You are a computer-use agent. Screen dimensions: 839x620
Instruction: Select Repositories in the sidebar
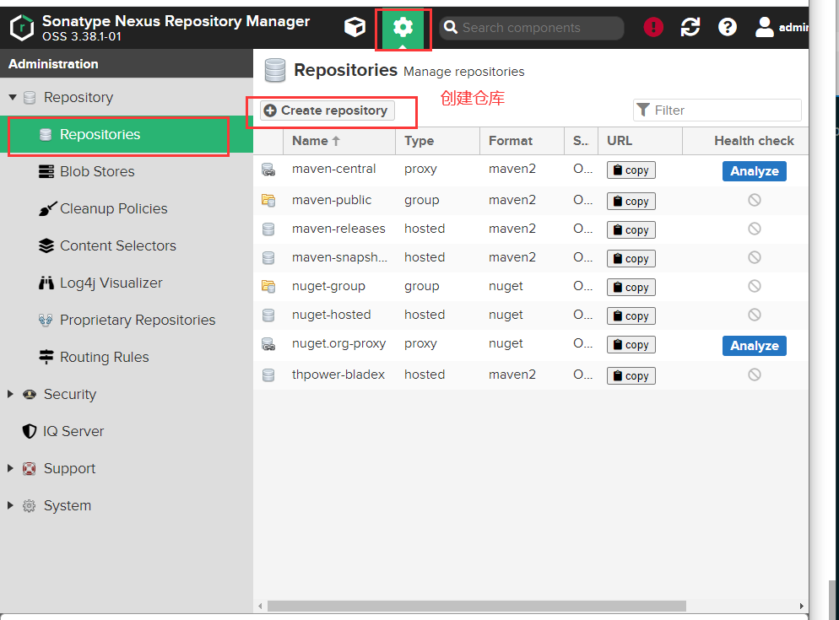[127, 134]
